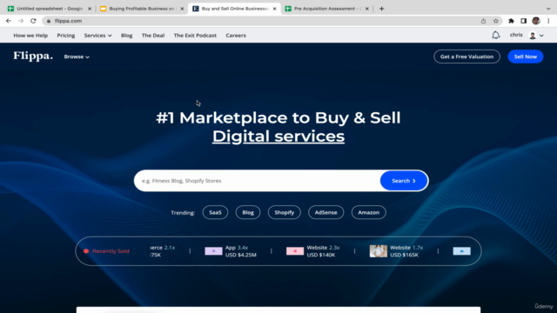Click the USD $165K sold price
The image size is (557, 313).
(404, 255)
